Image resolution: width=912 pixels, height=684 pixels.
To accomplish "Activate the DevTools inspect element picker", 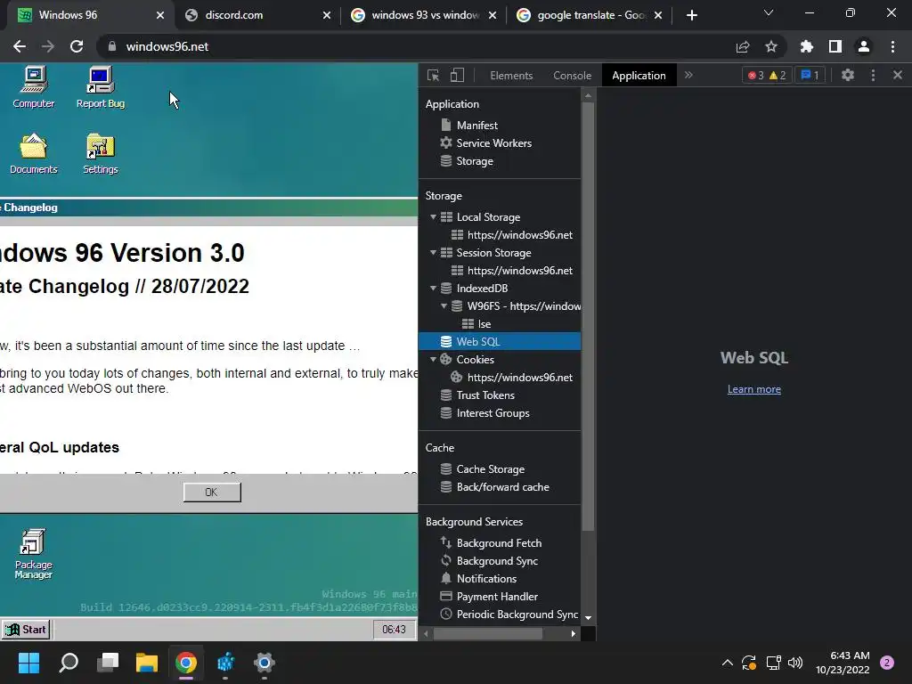I will pyautogui.click(x=433, y=75).
